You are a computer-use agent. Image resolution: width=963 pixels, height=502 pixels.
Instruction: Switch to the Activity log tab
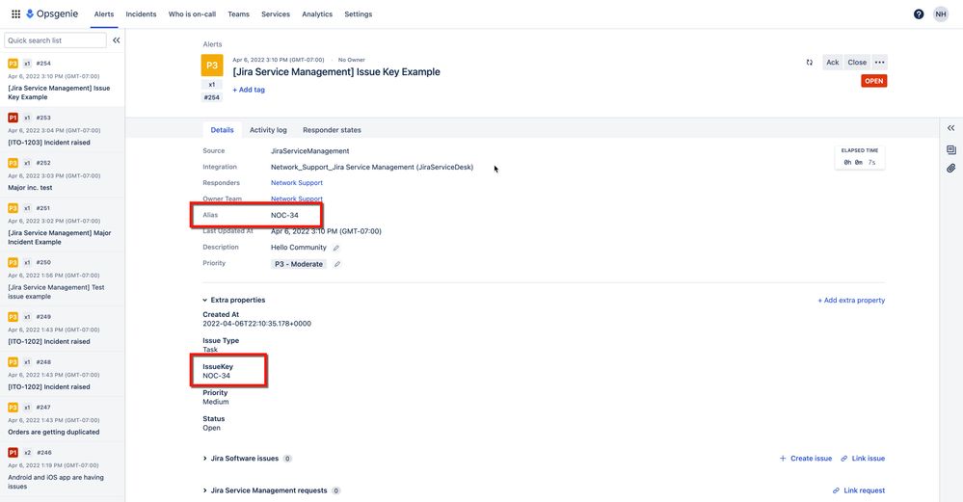pos(268,130)
